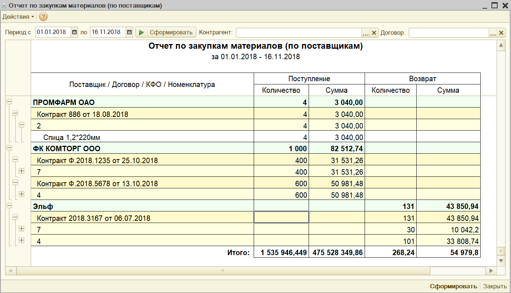The width and height of the screenshot is (511, 293).
Task: Select return quantity cell 30
Action: pos(391,229)
